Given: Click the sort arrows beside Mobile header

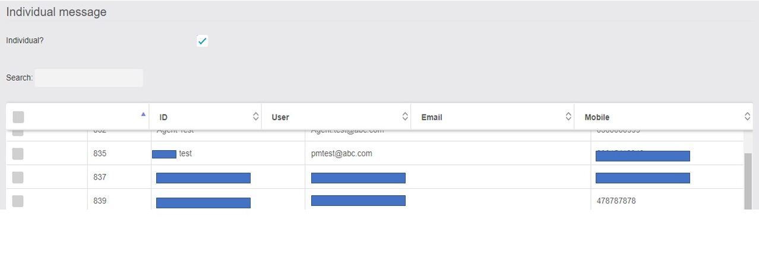Looking at the screenshot, I should coord(748,117).
